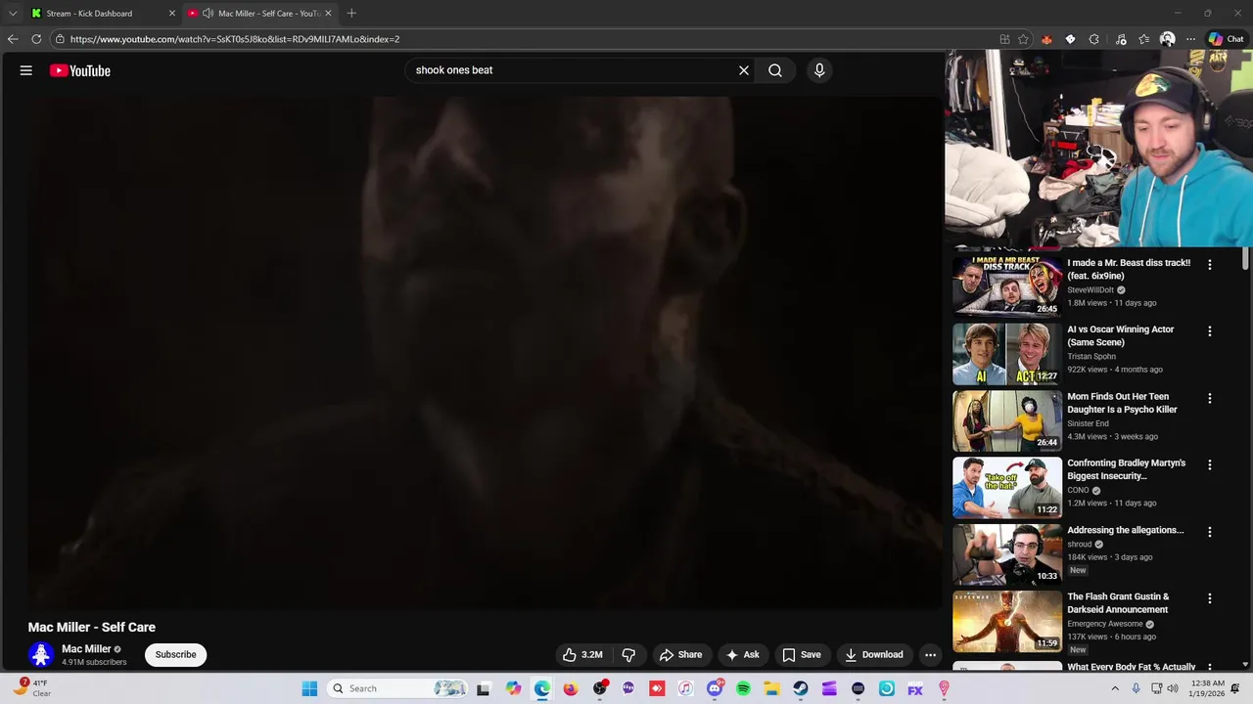The width and height of the screenshot is (1253, 704).
Task: Open the YouTube guide hamburger menu
Action: click(26, 70)
